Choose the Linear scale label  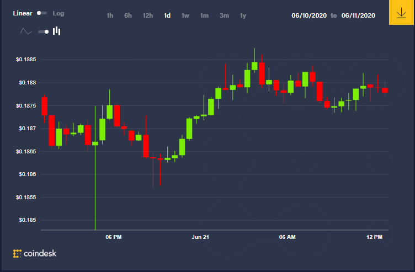click(23, 13)
